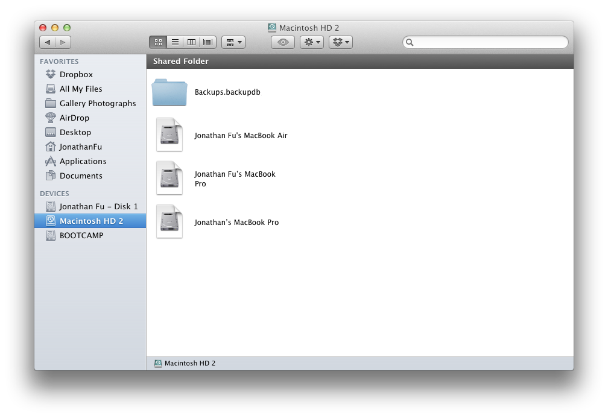Click the DEVICES section header

(x=55, y=194)
